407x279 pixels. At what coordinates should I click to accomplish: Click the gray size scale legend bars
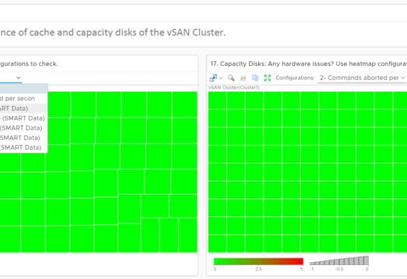[340, 261]
